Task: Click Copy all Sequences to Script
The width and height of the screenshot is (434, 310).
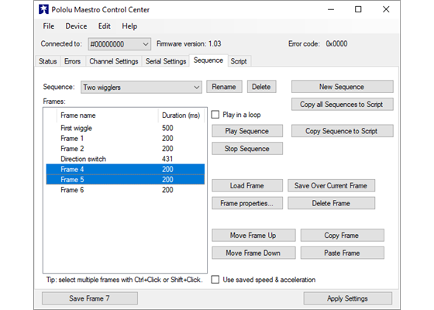Action: tap(342, 105)
